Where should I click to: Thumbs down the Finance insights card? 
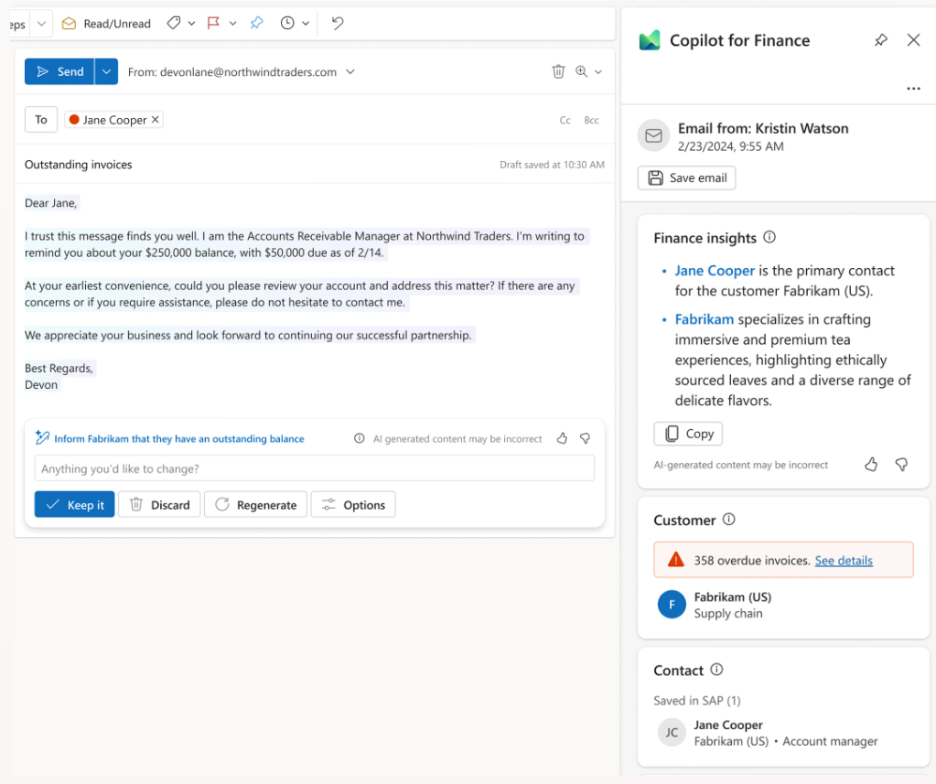(901, 464)
